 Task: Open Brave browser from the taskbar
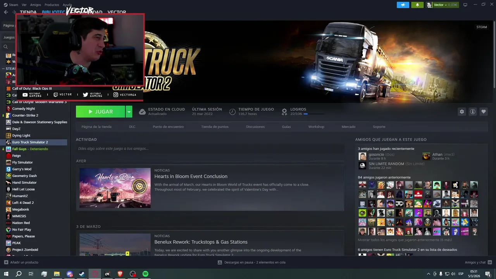[x=120, y=274]
